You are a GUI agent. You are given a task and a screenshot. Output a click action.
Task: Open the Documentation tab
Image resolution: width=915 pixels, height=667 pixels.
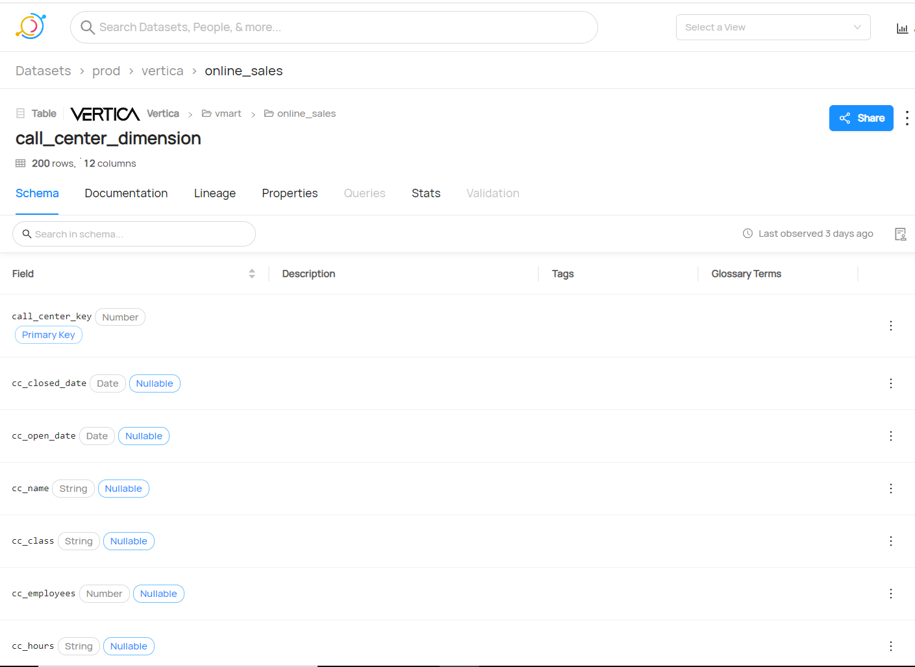pyautogui.click(x=126, y=193)
